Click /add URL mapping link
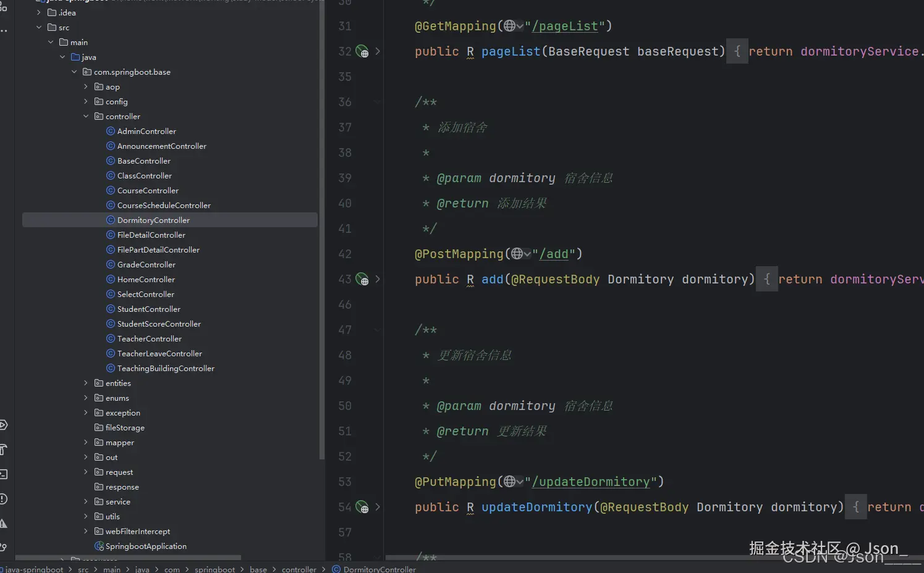This screenshot has height=573, width=924. [554, 254]
